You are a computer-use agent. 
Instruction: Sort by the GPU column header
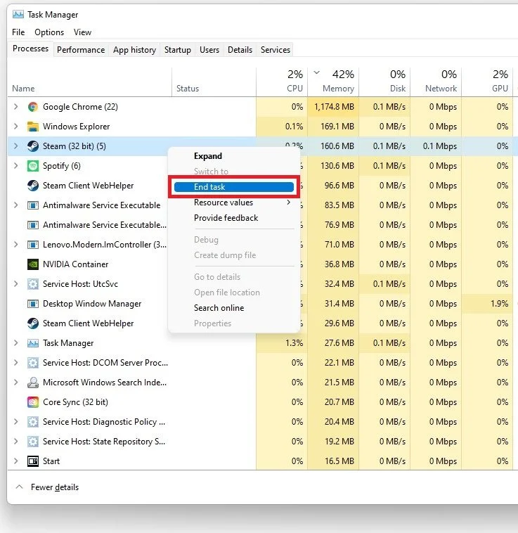tap(487, 82)
